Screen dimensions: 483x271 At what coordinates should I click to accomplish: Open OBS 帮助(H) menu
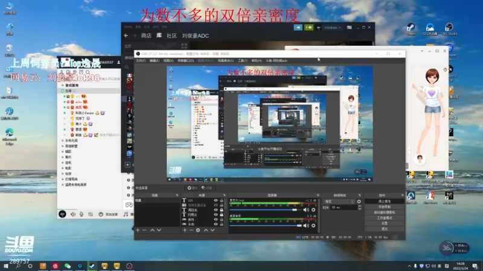point(256,61)
